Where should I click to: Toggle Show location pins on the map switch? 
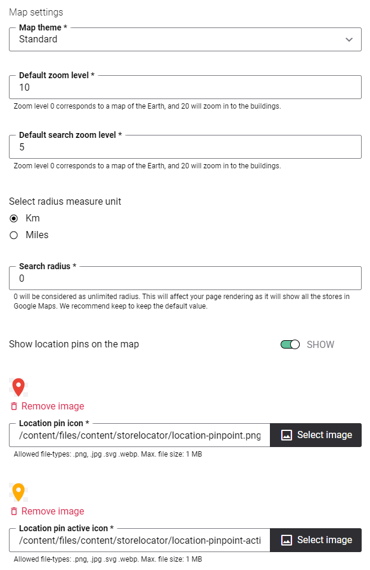(290, 344)
